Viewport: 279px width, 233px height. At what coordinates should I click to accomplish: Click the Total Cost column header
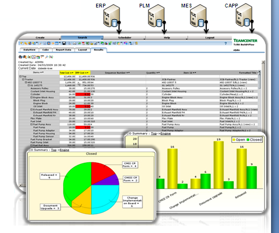67,73
